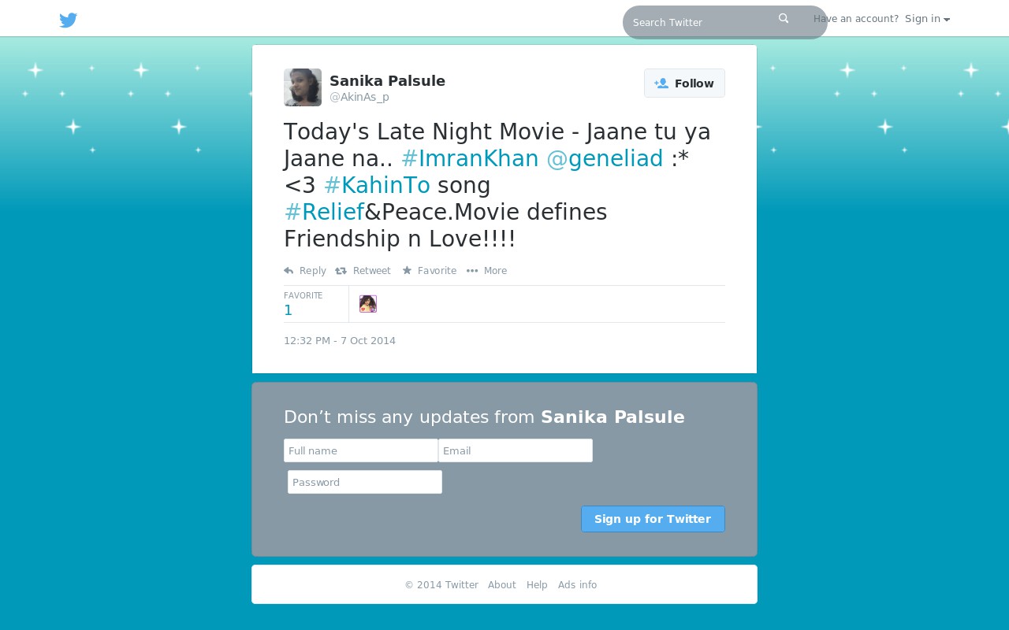The width and height of the screenshot is (1009, 630).
Task: Focus the Full name field
Action: click(361, 450)
